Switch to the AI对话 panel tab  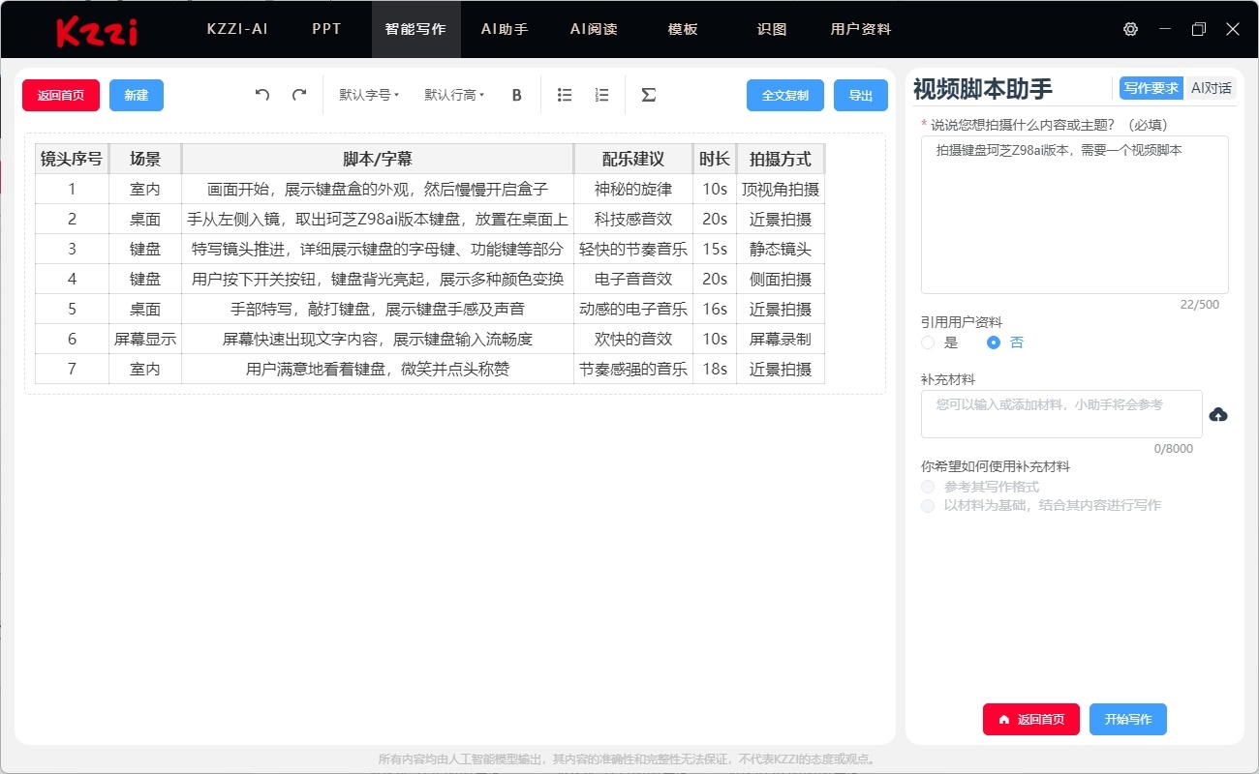(1212, 88)
